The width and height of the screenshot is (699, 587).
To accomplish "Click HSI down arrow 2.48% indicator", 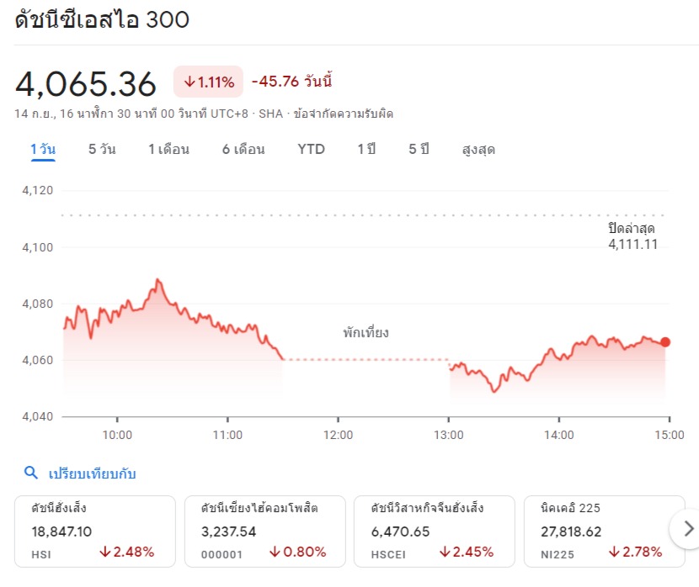I will (x=126, y=553).
